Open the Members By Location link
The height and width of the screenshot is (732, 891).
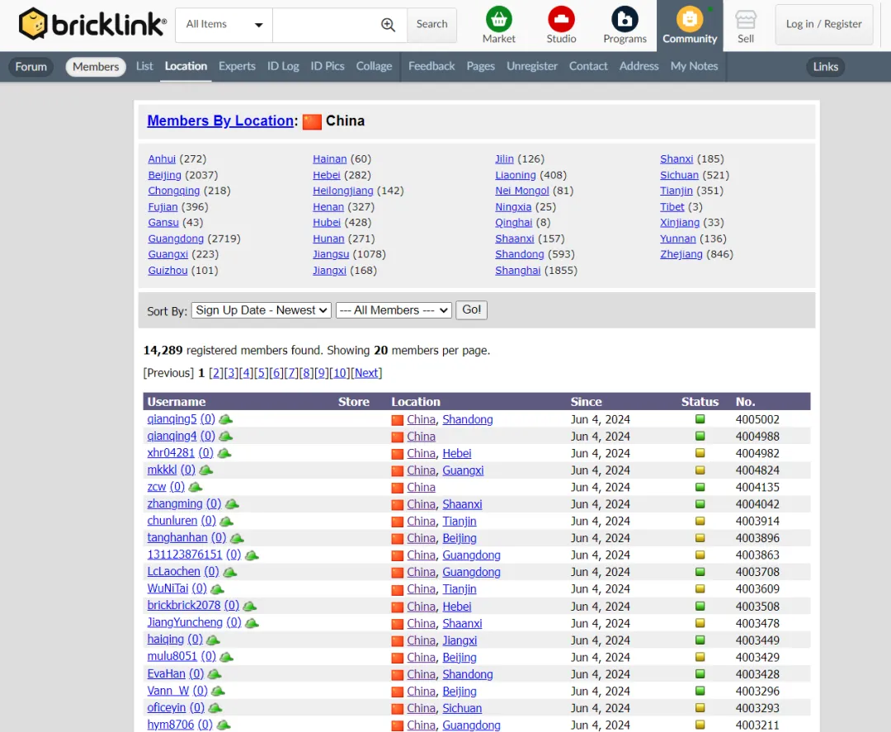tap(220, 121)
